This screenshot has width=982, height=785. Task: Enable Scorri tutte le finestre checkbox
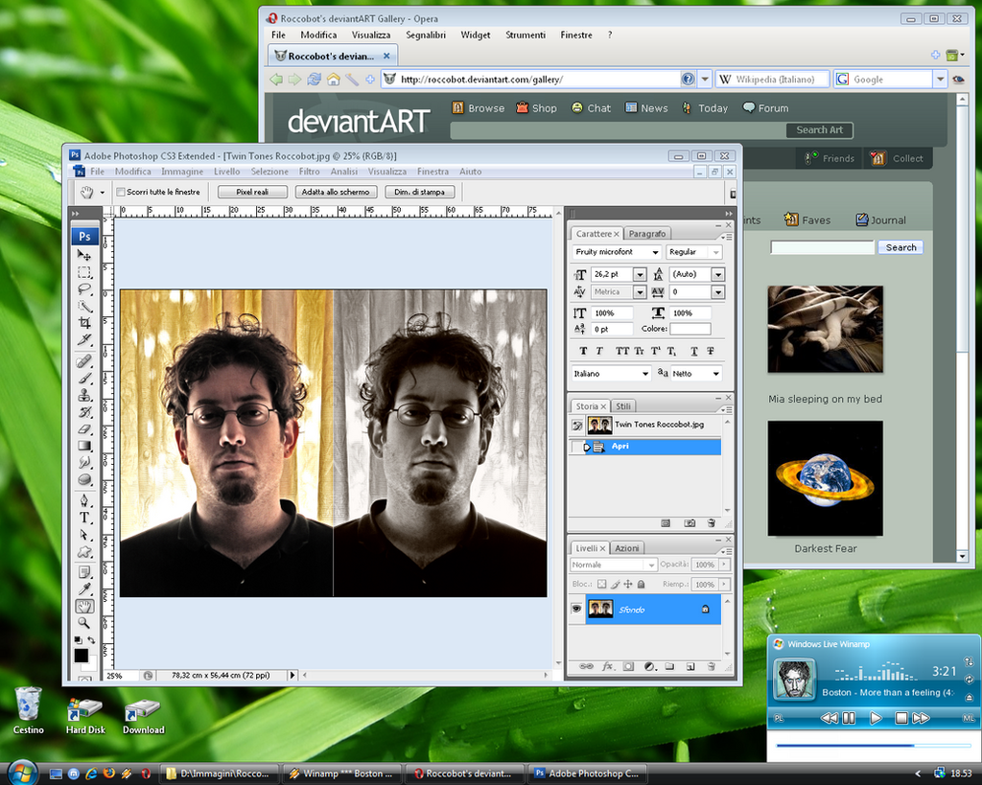pyautogui.click(x=121, y=193)
